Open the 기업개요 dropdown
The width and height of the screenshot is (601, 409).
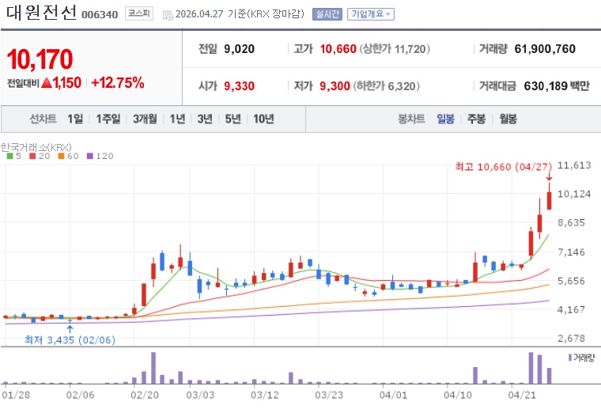click(x=371, y=14)
